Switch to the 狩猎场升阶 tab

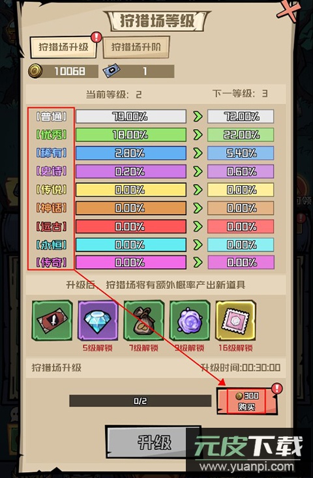pyautogui.click(x=136, y=47)
